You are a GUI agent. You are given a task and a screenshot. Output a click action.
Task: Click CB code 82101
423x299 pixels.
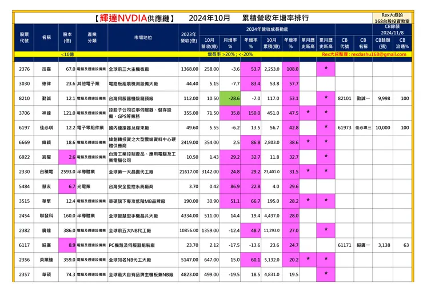point(345,98)
